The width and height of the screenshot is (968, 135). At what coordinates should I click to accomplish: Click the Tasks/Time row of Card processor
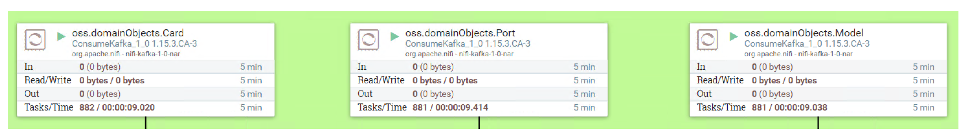click(145, 108)
